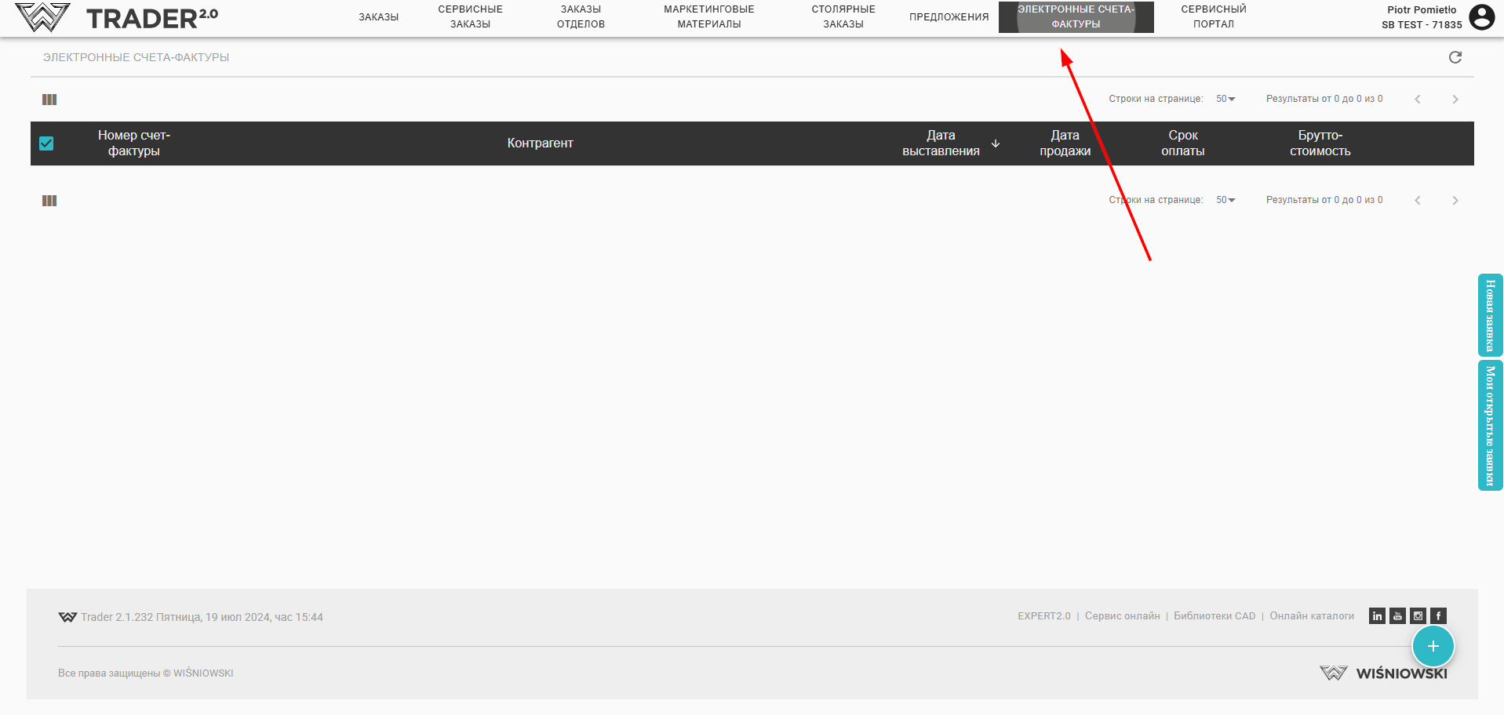This screenshot has width=1504, height=715.
Task: Follow the EXPERT2.0 footer link
Action: pyautogui.click(x=1043, y=616)
